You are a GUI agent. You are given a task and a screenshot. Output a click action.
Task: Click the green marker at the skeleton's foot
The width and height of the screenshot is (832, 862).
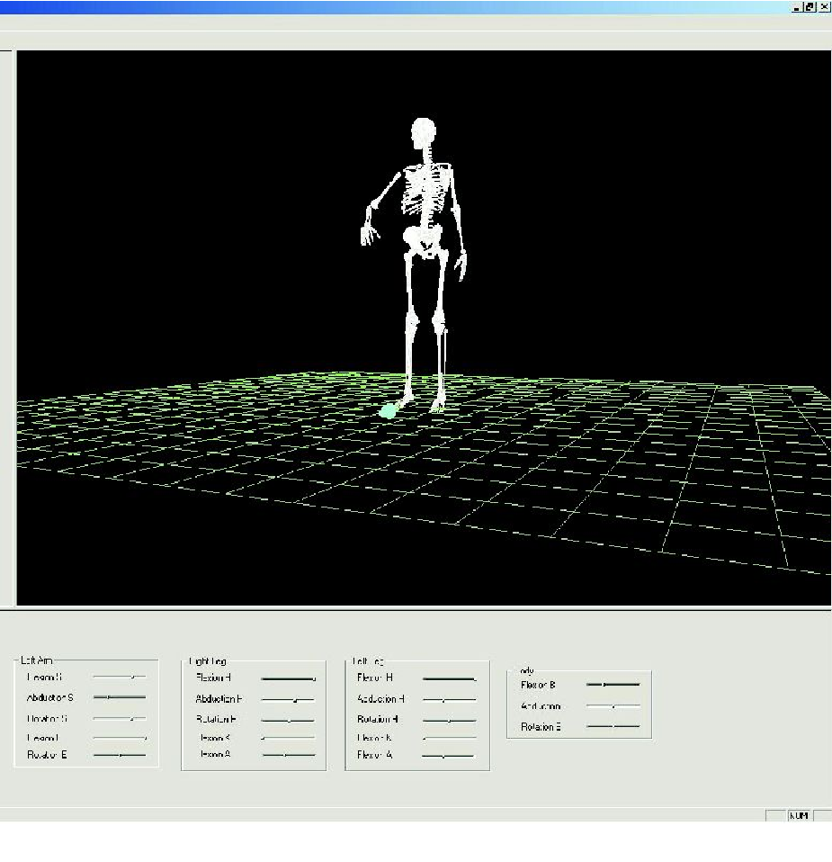pos(388,410)
